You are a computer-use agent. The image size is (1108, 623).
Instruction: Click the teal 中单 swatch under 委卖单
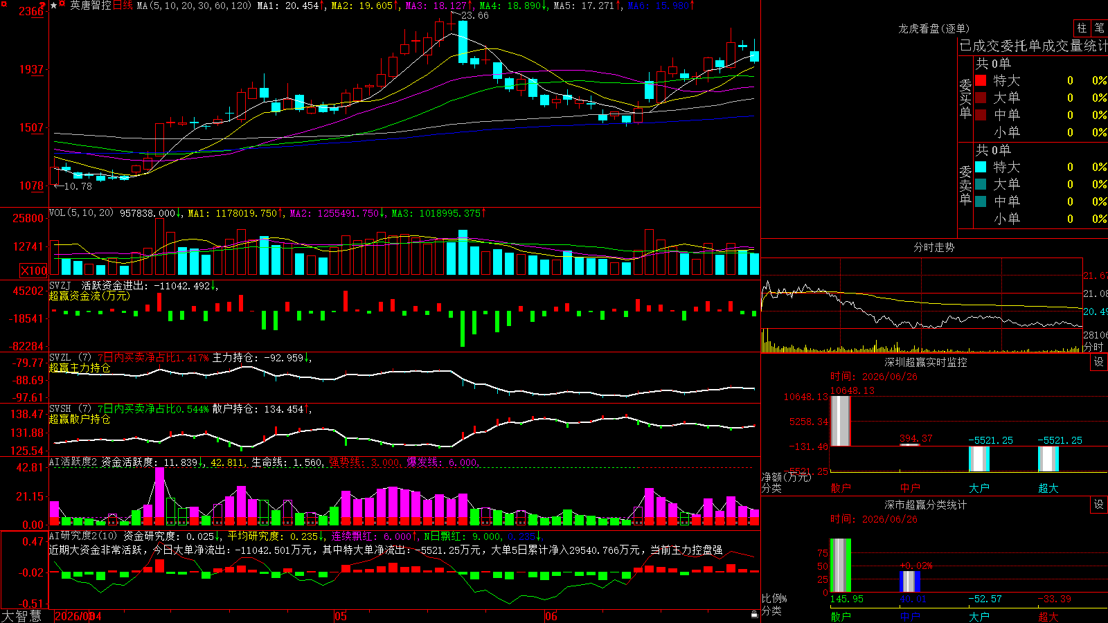pyautogui.click(x=981, y=201)
